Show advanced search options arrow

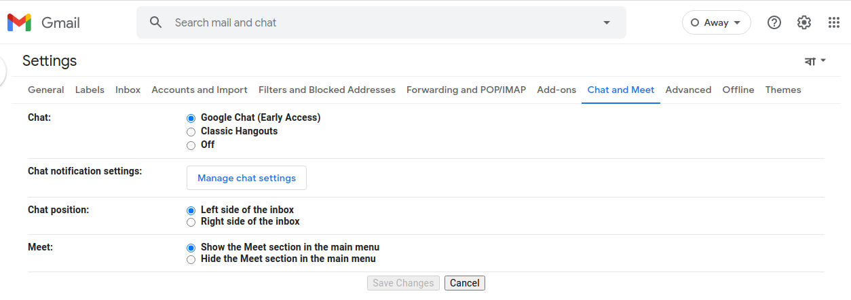[607, 22]
